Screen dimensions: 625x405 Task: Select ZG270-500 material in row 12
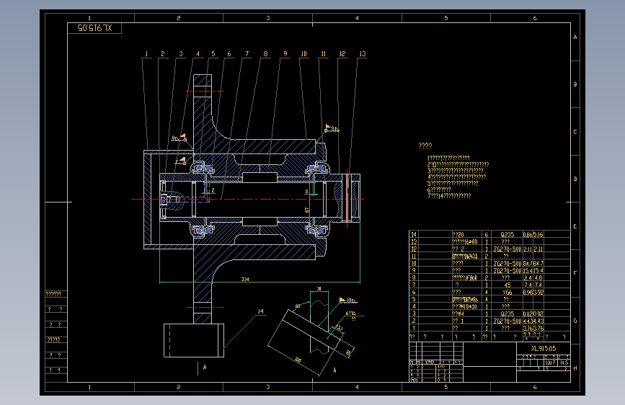(x=507, y=249)
